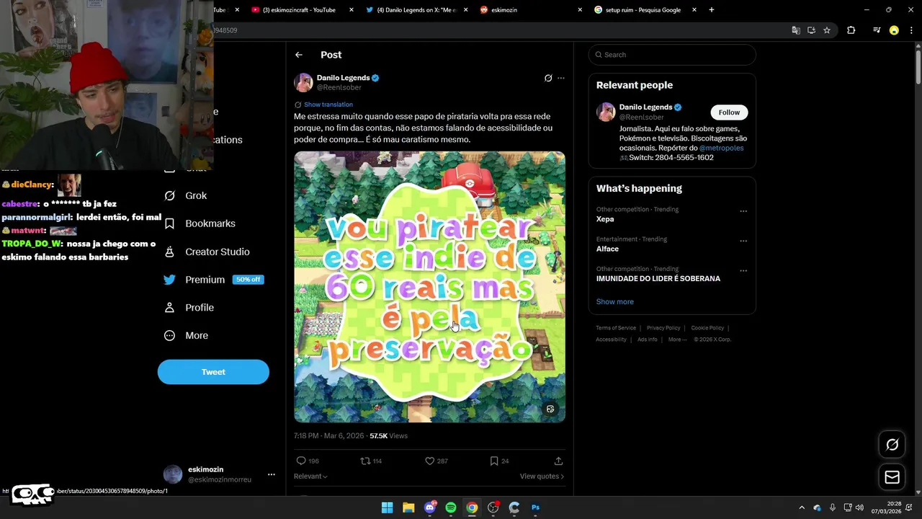
Task: Open more options for Alface trend
Action: (x=743, y=241)
